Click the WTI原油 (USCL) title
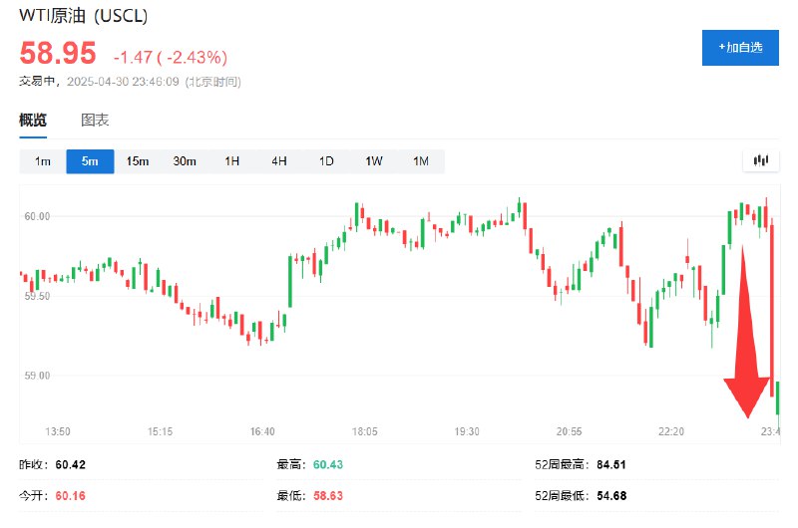Screen dimensions: 798x528 (x=84, y=15)
